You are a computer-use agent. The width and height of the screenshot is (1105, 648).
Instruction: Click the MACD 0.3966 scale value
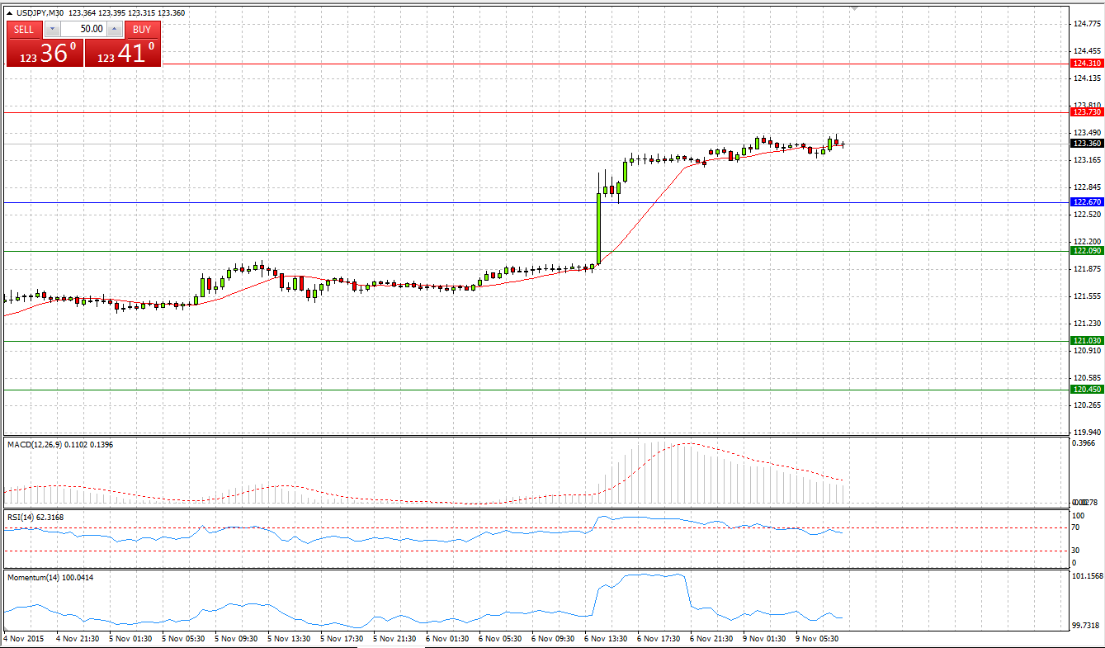(x=1084, y=443)
